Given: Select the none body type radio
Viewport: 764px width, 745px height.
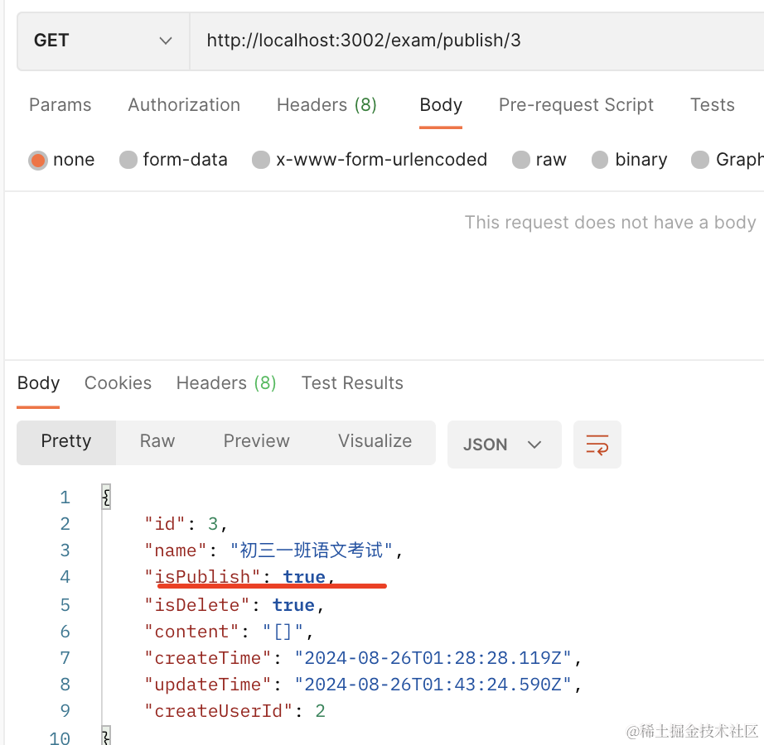Looking at the screenshot, I should pos(38,160).
